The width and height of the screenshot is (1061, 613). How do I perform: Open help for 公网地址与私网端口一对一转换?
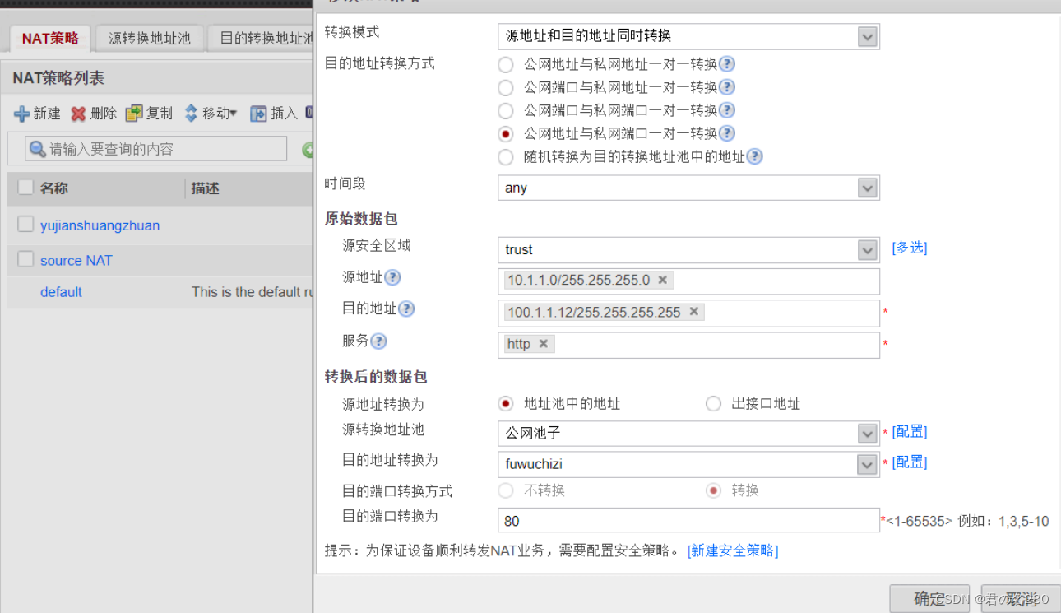pyautogui.click(x=727, y=133)
